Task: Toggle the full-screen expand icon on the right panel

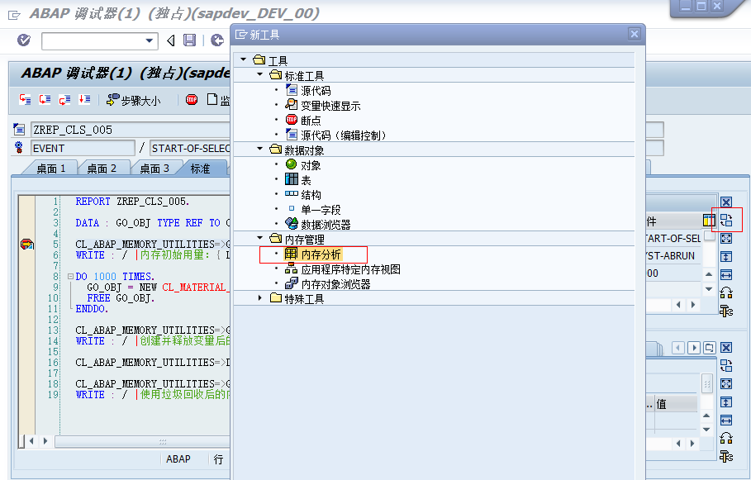Action: coord(726,238)
